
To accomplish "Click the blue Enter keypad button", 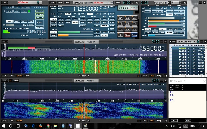I will 134,35.
